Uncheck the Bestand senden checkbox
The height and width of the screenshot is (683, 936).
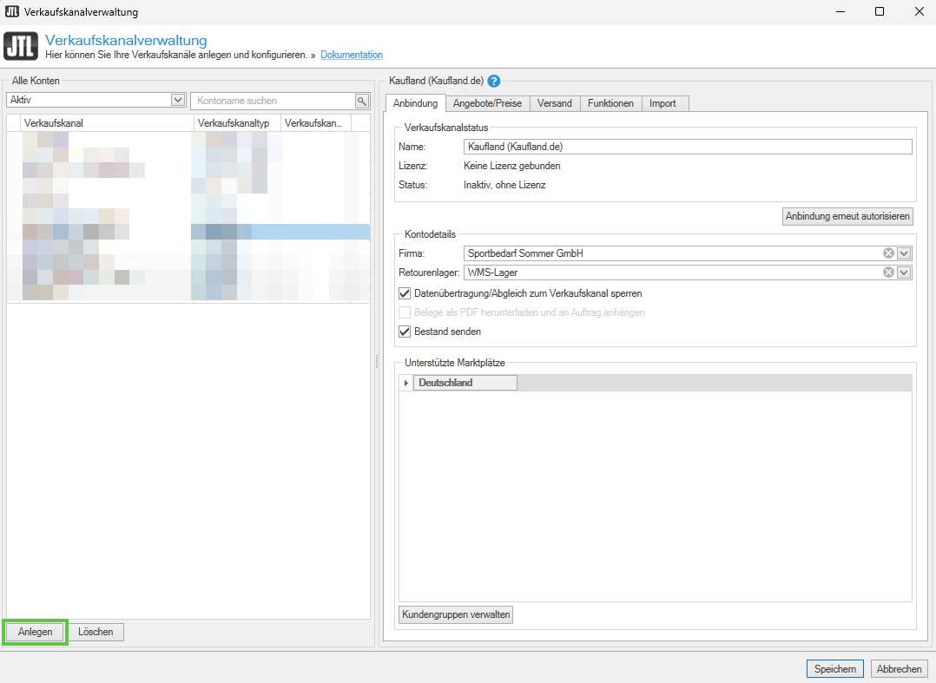click(405, 332)
